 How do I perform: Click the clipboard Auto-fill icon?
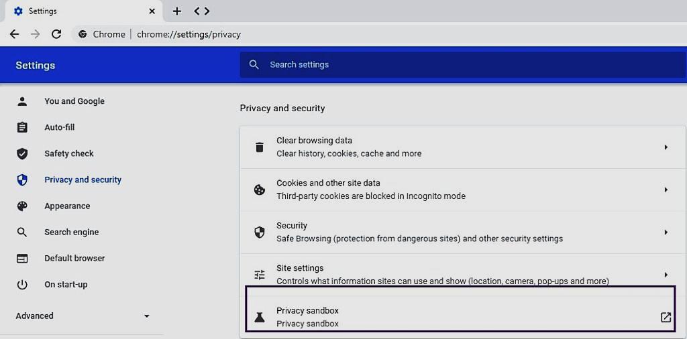coord(22,127)
